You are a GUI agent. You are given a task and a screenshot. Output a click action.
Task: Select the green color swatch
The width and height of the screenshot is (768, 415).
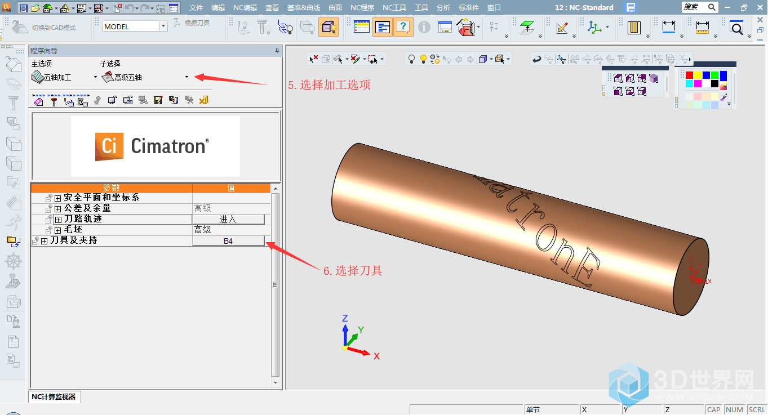[x=714, y=75]
